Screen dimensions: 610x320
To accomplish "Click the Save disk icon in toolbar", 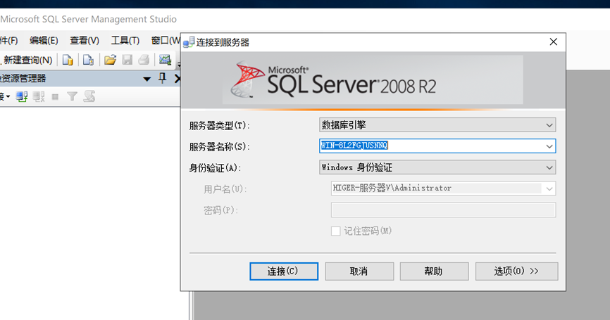I will [127, 60].
